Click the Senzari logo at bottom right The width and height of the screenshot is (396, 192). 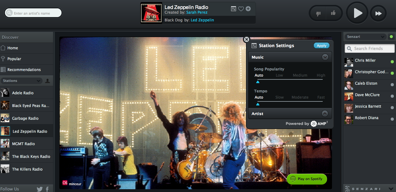pos(363,189)
